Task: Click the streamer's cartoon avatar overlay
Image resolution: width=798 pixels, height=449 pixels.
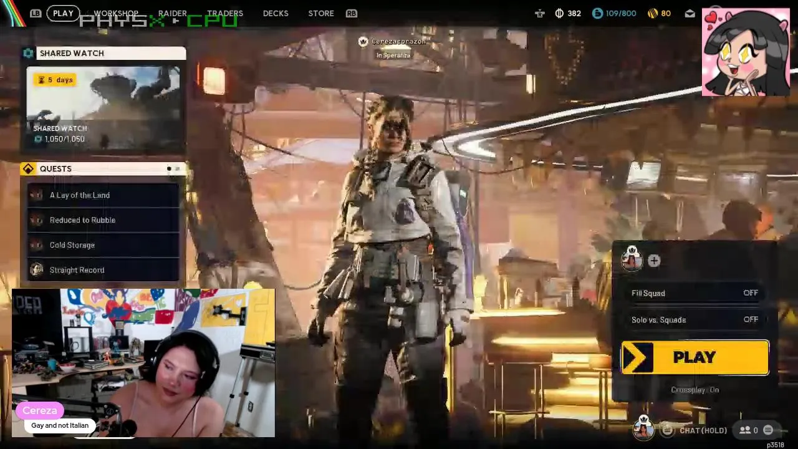Action: [x=746, y=52]
